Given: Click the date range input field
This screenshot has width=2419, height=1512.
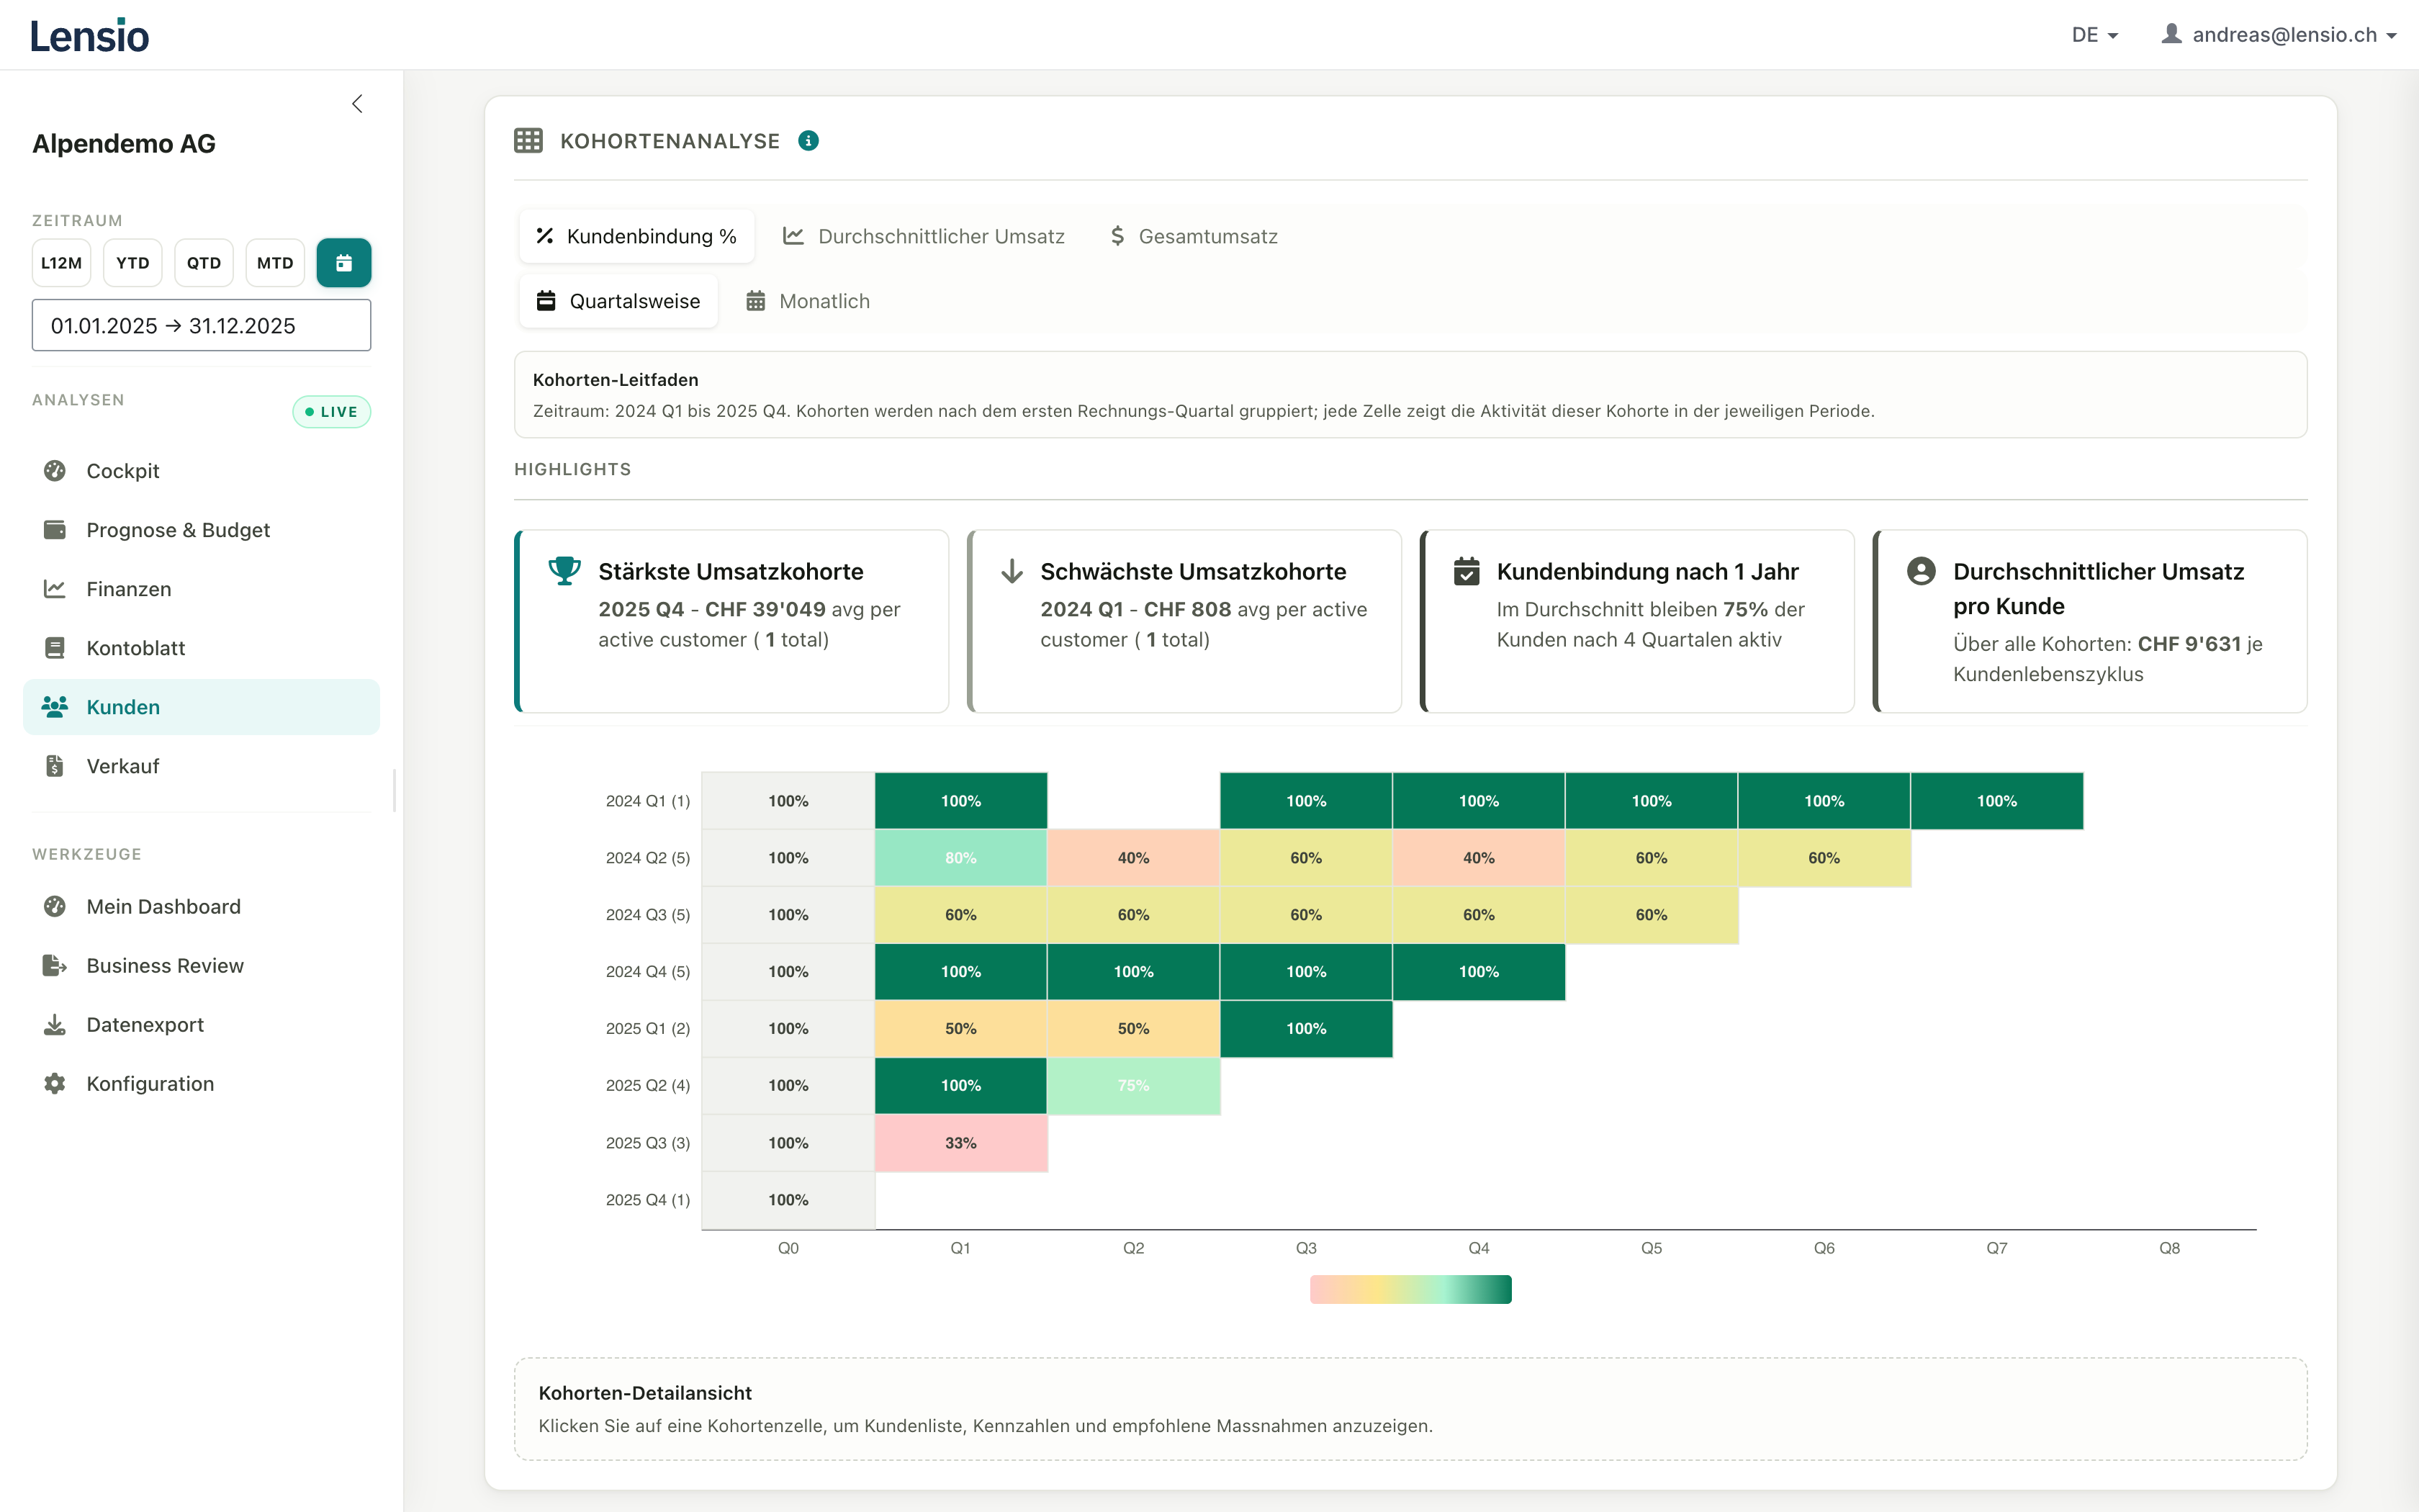Looking at the screenshot, I should (201, 326).
